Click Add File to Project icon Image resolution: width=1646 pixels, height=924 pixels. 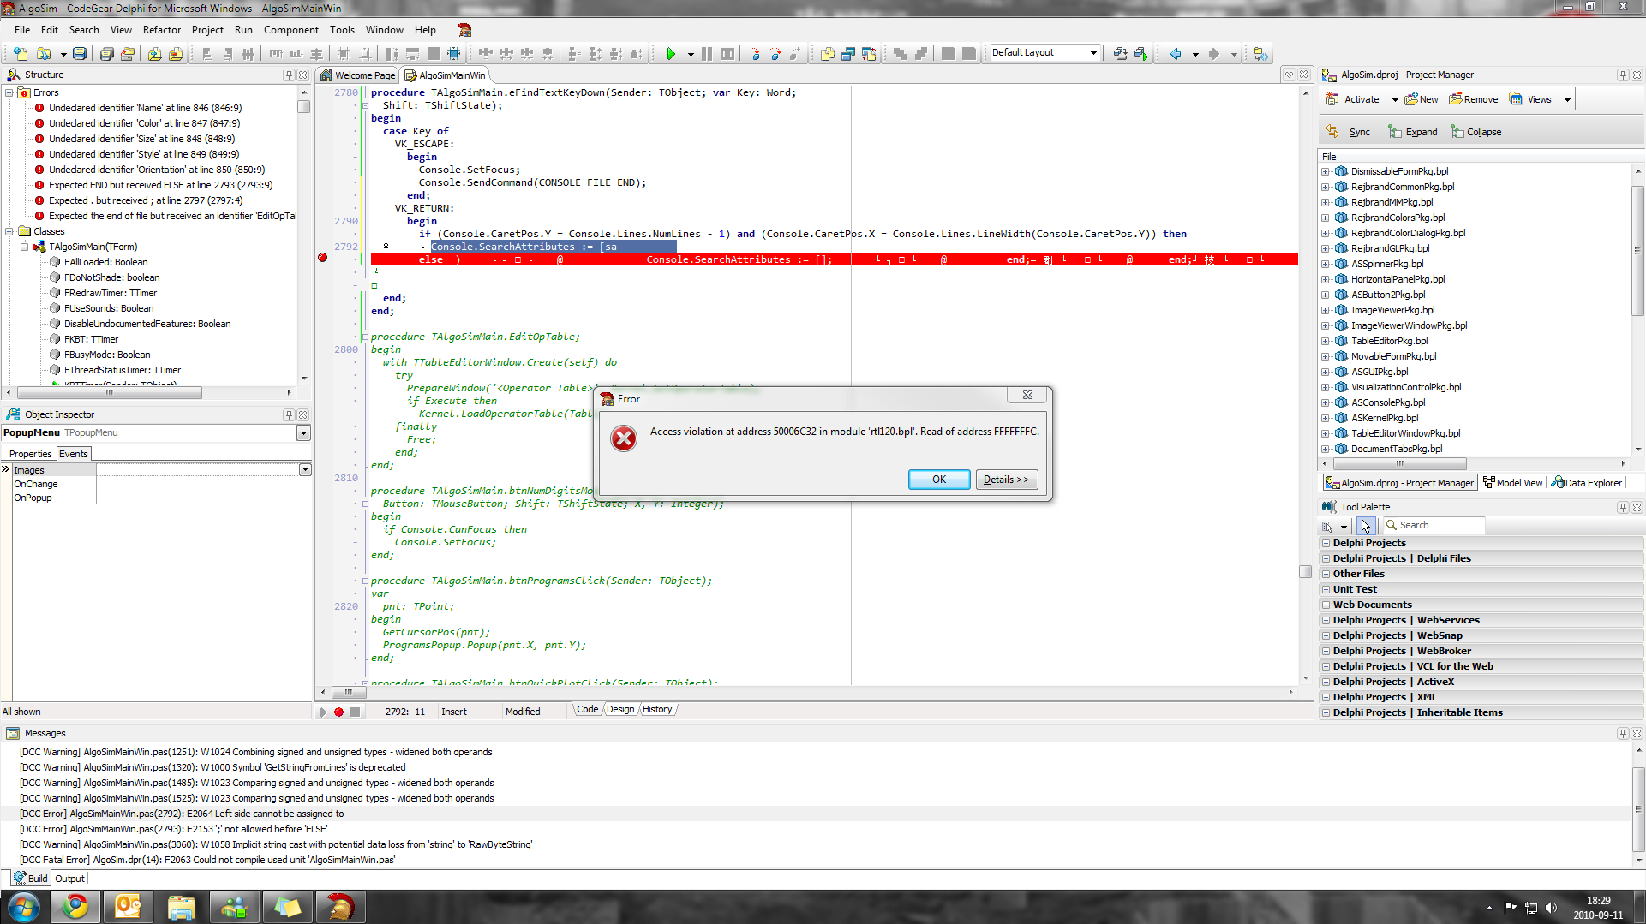154,54
